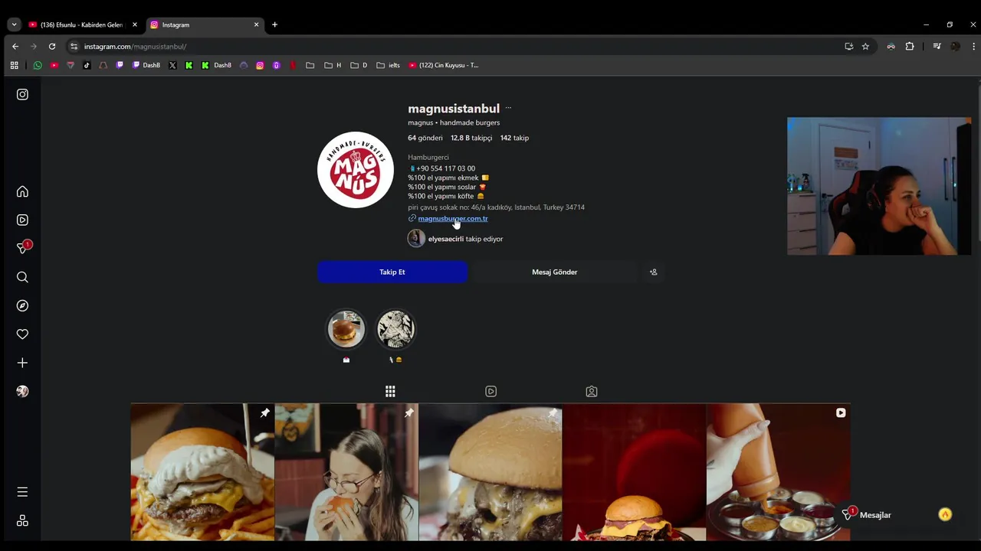View the 142 takip following list
The width and height of the screenshot is (981, 551).
coord(514,138)
